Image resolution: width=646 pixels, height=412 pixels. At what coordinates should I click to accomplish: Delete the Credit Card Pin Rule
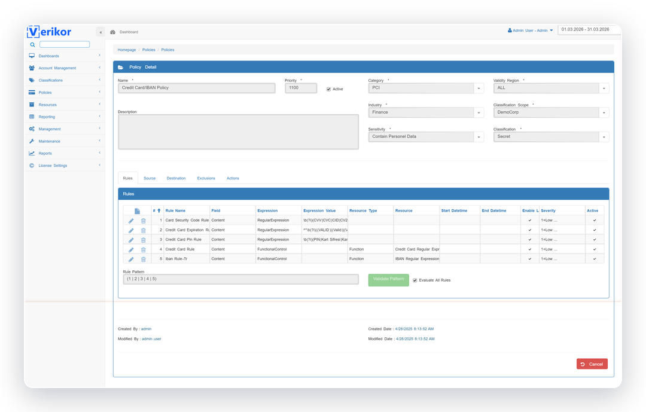[x=144, y=240]
